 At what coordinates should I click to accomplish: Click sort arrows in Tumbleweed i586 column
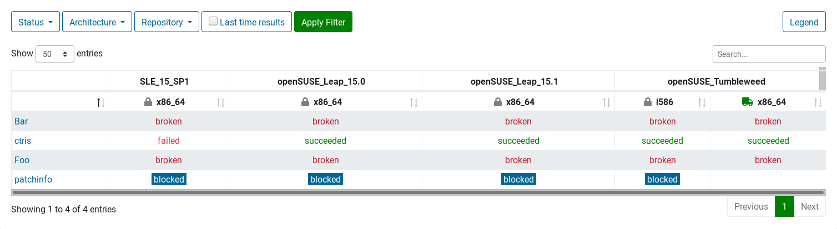702,102
